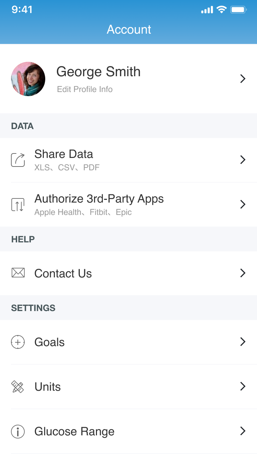This screenshot has height=458, width=257.
Task: Tap the Edit Profile Info link
Action: click(x=85, y=89)
